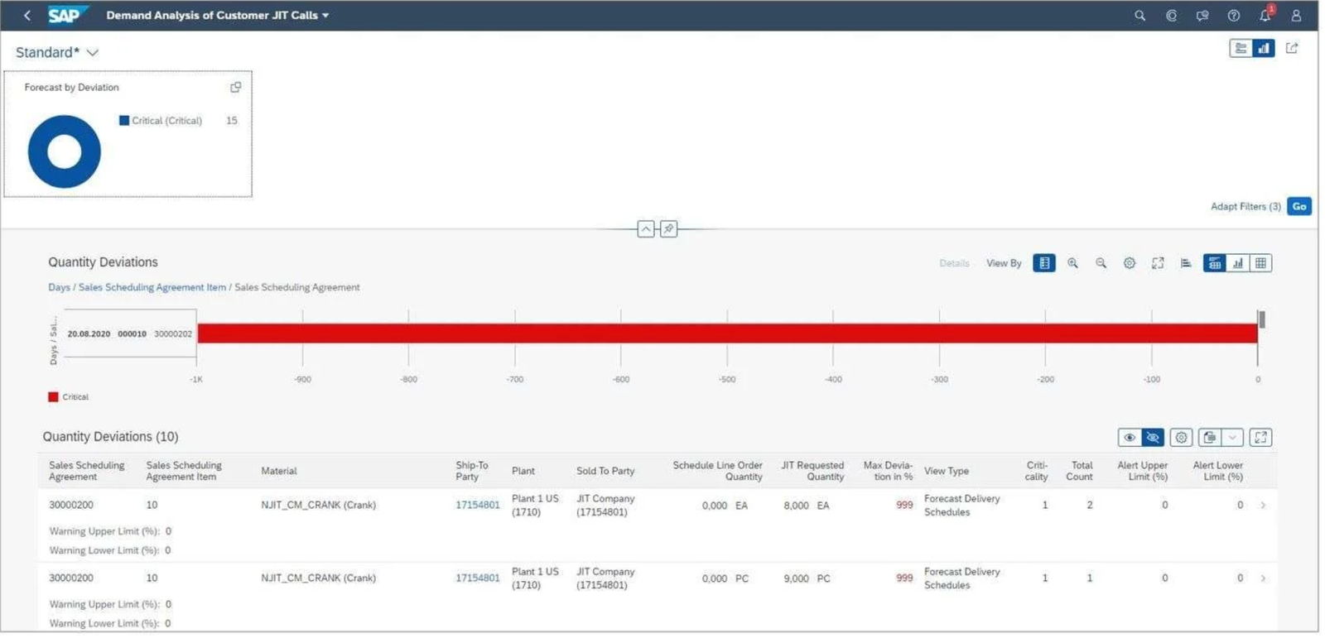
Task: Click the Ship-To Party column header
Action: click(x=472, y=471)
